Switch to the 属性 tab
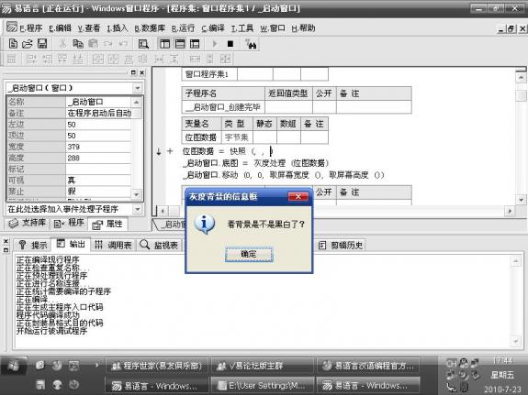Image resolution: width=528 pixels, height=395 pixels. (x=107, y=224)
